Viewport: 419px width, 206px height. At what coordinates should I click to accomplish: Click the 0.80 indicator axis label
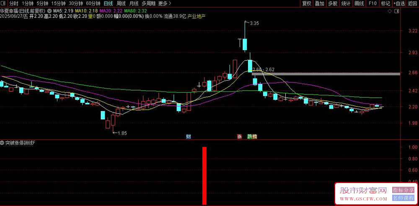[x=413, y=159]
